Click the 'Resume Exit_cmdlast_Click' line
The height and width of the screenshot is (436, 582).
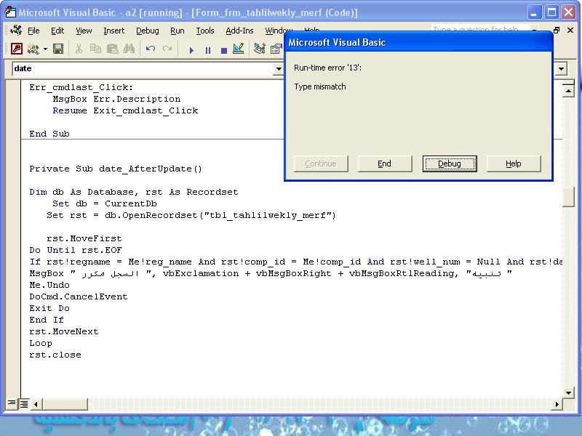pos(125,110)
